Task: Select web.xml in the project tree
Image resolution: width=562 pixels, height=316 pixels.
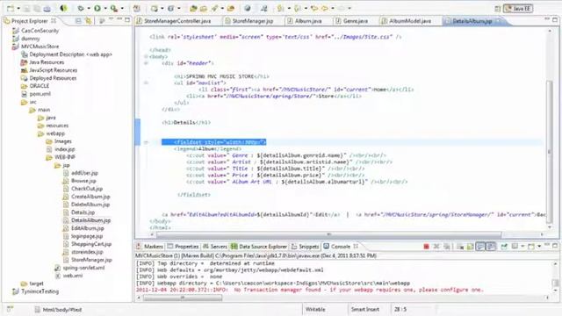Action: 73,276
